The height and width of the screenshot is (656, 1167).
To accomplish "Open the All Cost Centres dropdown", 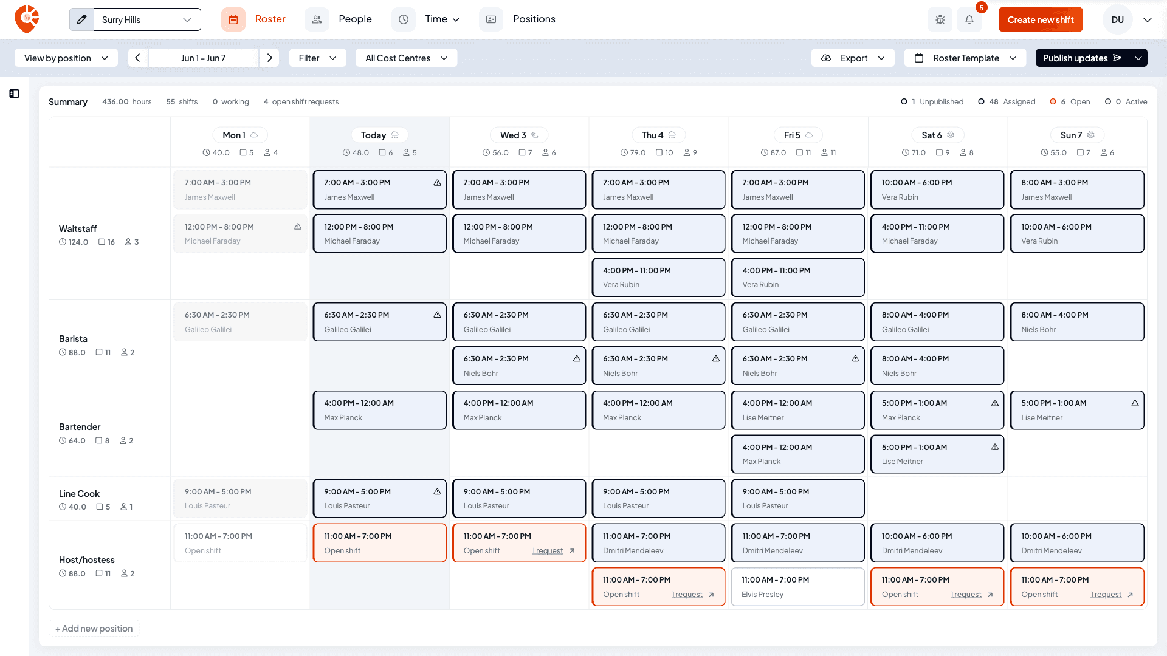I will click(x=406, y=58).
